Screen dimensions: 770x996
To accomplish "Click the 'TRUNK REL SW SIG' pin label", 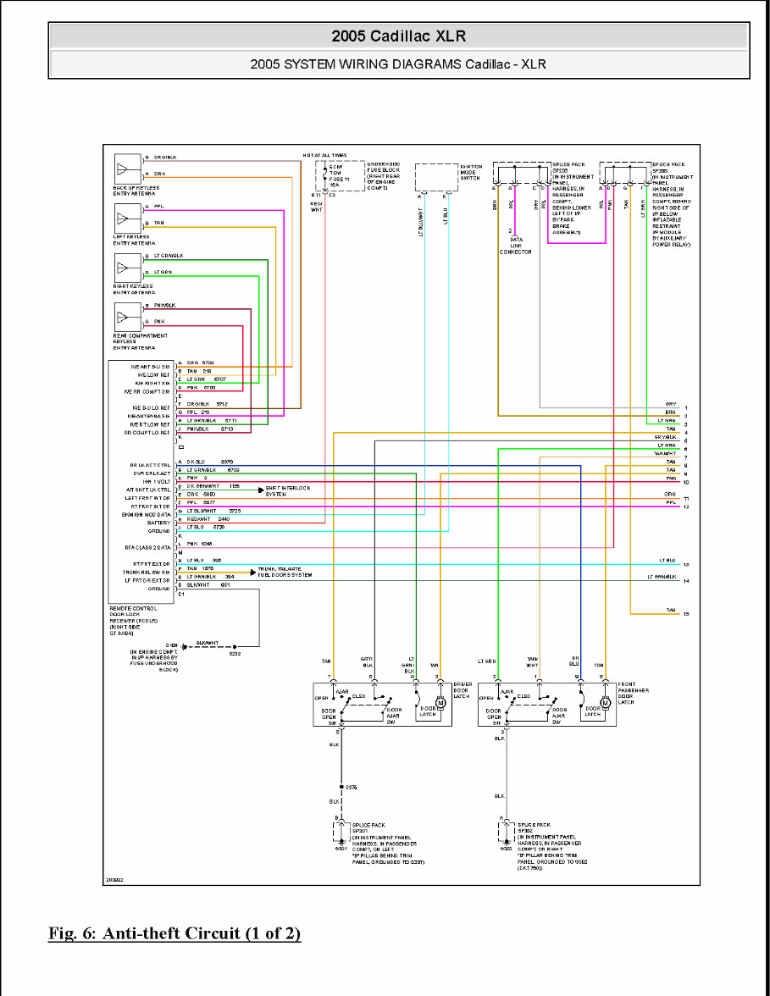I will click(x=146, y=573).
